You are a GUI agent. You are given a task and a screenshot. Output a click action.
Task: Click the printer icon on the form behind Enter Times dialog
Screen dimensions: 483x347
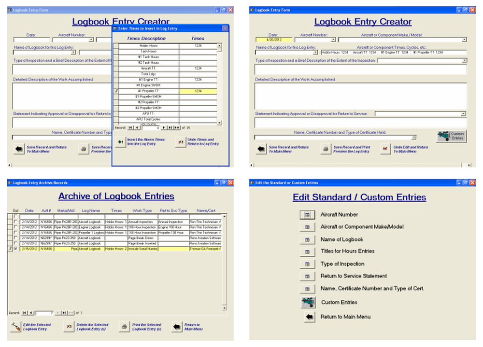coord(84,149)
